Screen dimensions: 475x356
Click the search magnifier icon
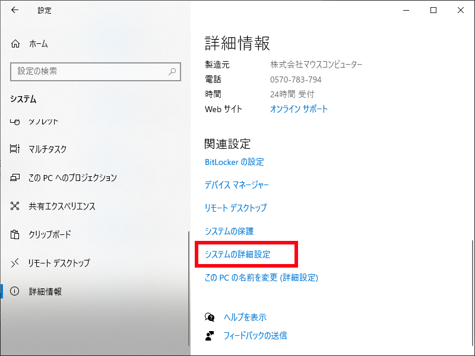pos(172,71)
